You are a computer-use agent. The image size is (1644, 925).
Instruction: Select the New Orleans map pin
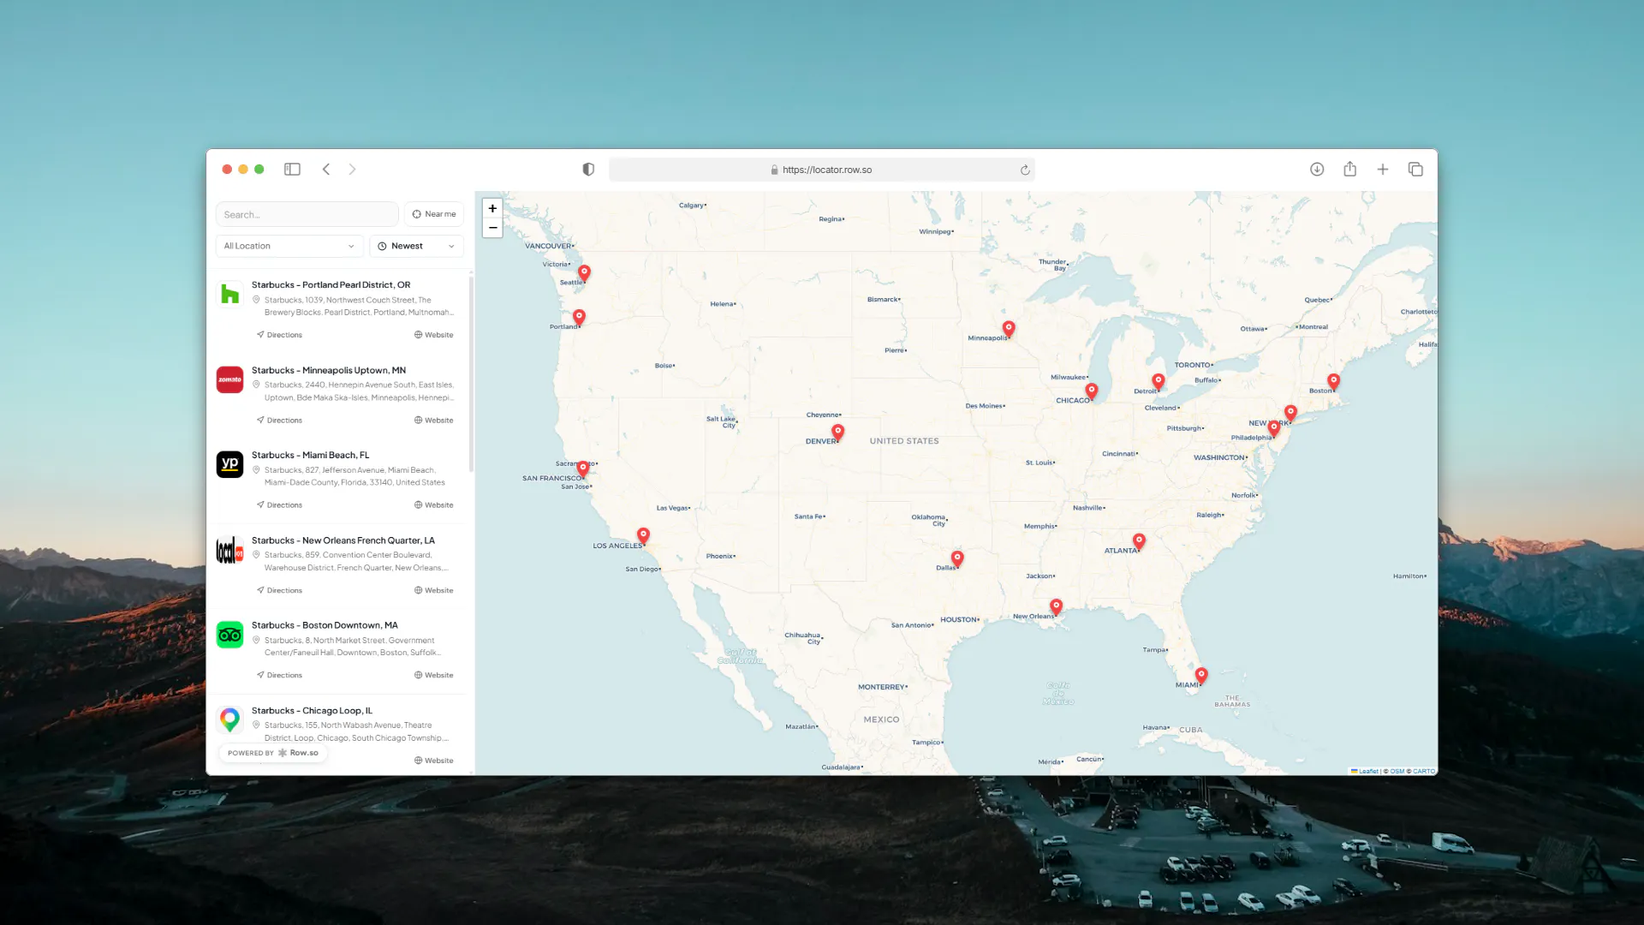[1056, 606]
